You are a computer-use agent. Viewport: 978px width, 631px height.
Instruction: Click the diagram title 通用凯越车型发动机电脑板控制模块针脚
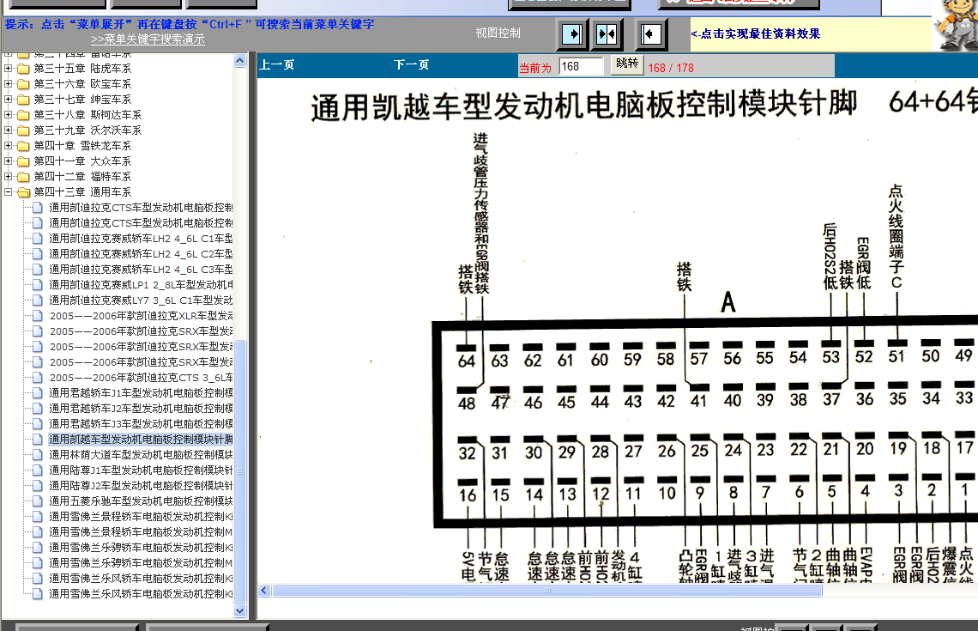(x=584, y=105)
